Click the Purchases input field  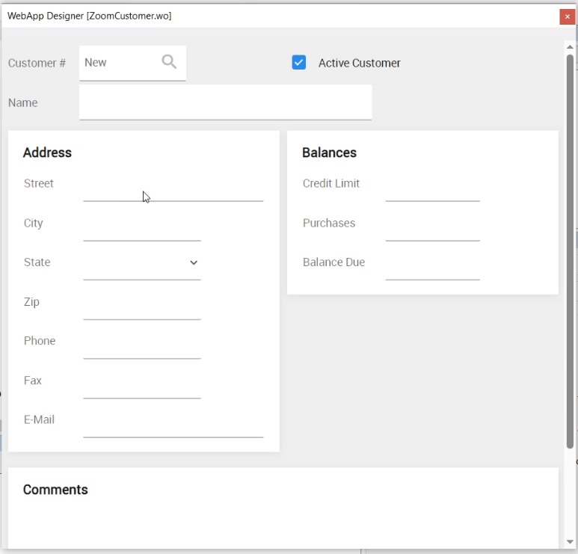tap(432, 230)
